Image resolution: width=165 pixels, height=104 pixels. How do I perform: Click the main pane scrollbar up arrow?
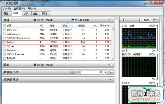pyautogui.click(x=117, y=18)
